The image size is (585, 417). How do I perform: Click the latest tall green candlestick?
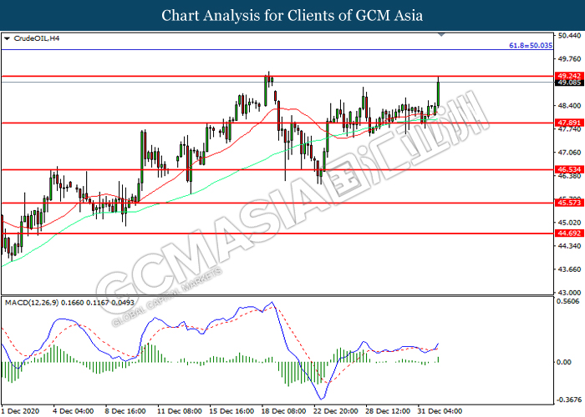point(439,93)
